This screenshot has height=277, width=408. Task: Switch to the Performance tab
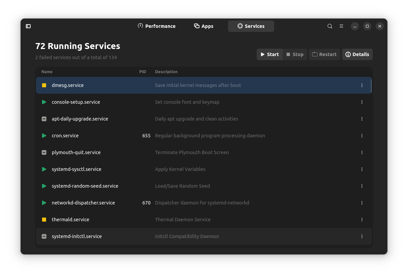point(156,26)
